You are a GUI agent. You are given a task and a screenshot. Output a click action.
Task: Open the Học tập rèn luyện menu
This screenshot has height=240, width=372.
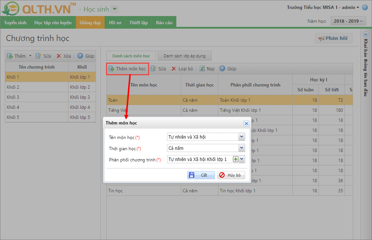tap(53, 23)
